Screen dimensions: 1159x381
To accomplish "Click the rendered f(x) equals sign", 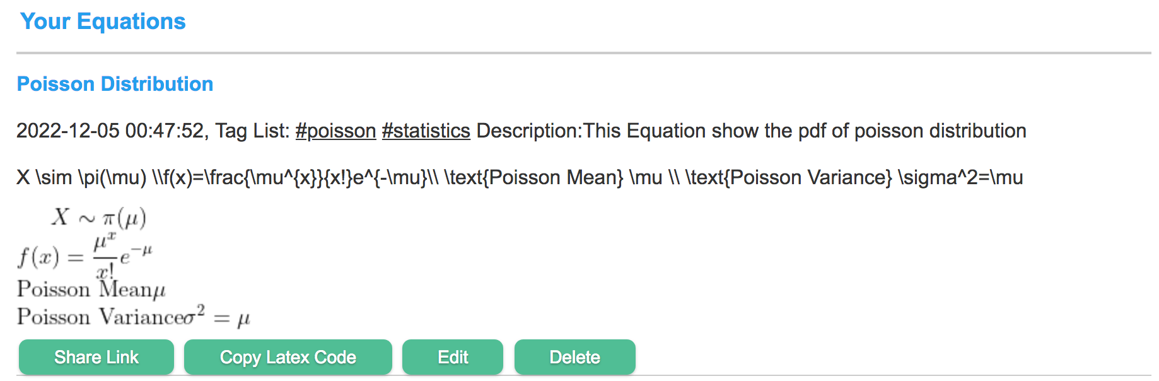I will 75,258.
